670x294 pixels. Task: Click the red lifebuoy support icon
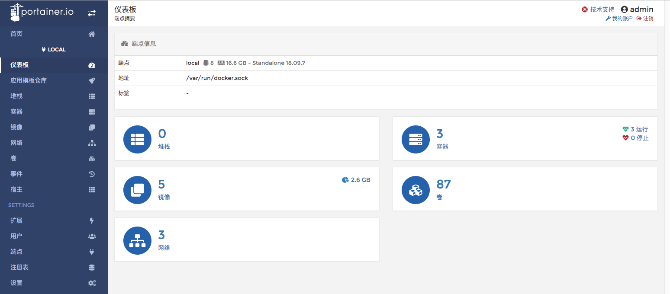point(585,10)
